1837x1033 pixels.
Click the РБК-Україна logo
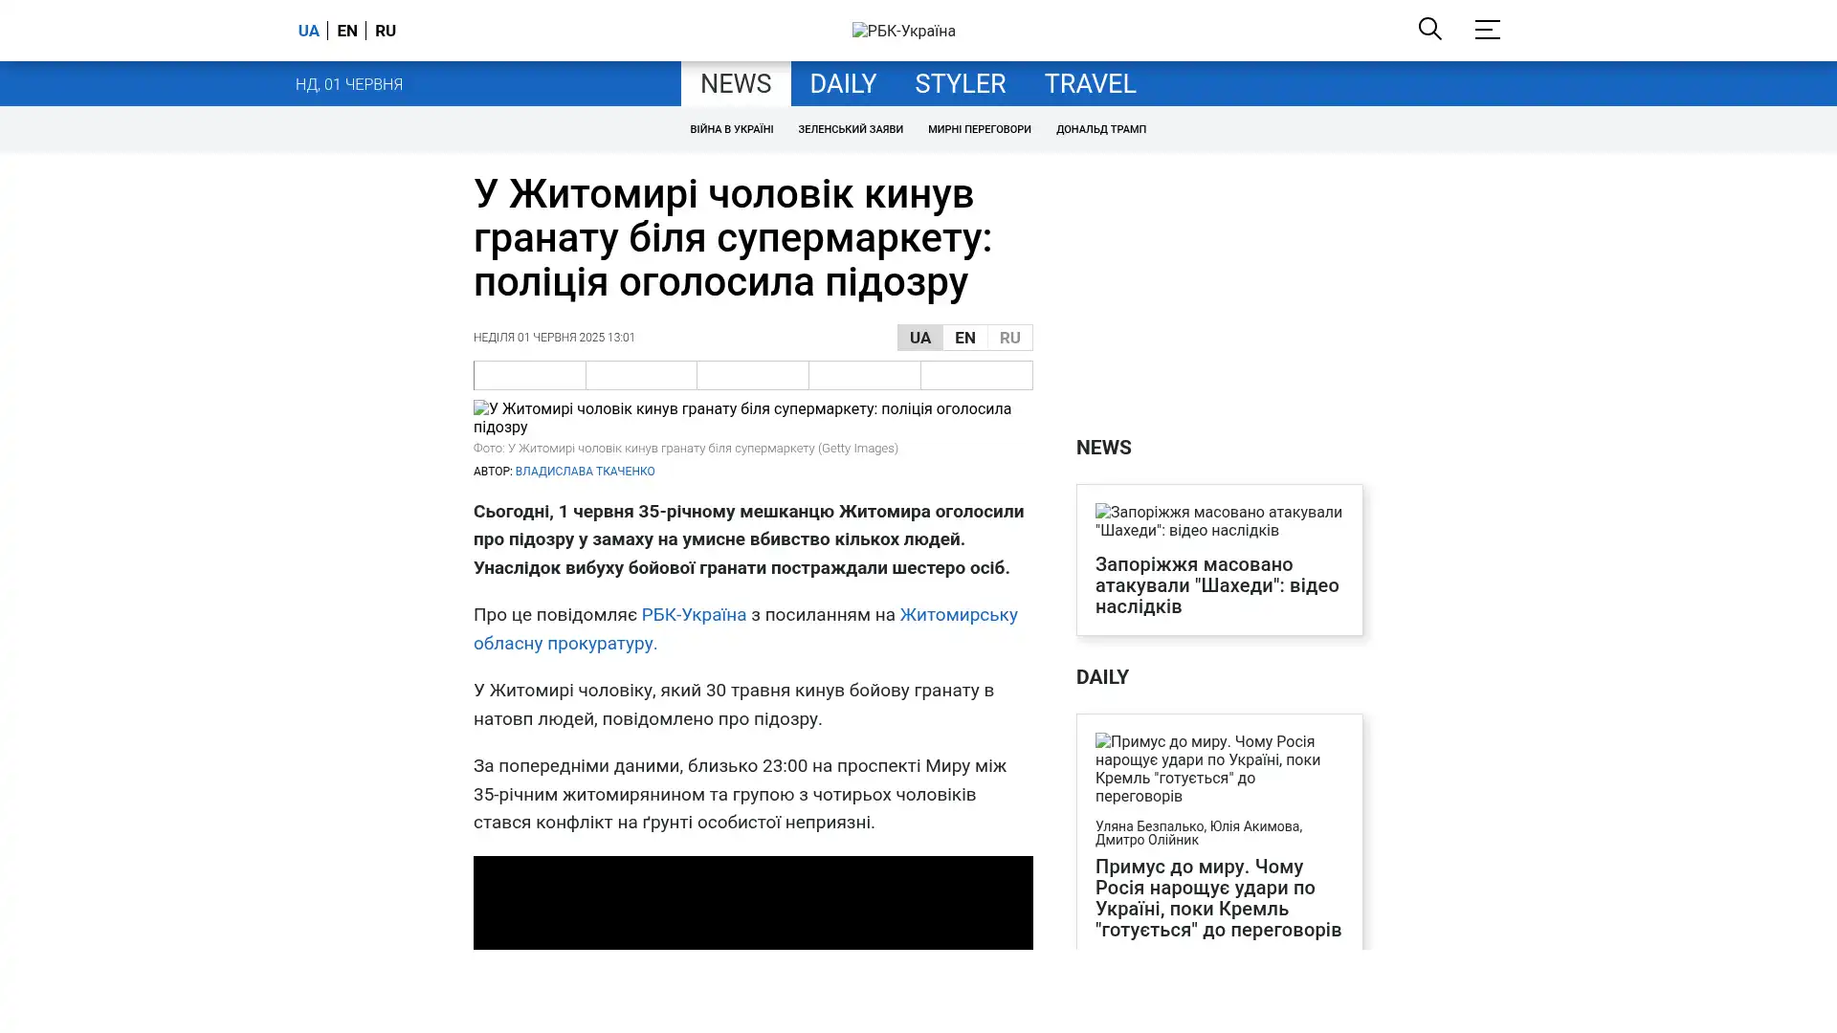(x=903, y=31)
